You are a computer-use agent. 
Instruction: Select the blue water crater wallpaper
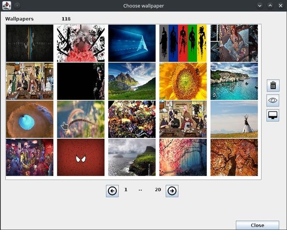point(30,119)
